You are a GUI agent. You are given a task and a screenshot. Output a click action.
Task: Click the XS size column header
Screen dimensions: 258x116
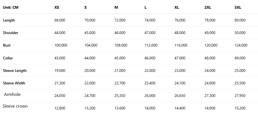(57, 7)
